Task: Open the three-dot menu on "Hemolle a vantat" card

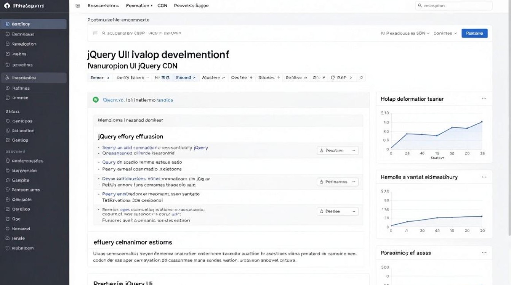Action: 484,177
